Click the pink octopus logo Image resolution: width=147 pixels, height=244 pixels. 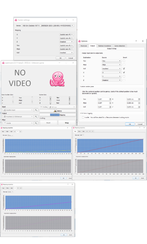57,79
